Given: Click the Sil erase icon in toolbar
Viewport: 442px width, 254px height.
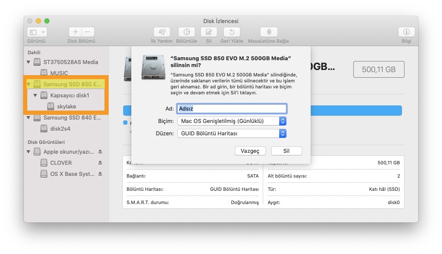Looking at the screenshot, I should click(x=209, y=32).
